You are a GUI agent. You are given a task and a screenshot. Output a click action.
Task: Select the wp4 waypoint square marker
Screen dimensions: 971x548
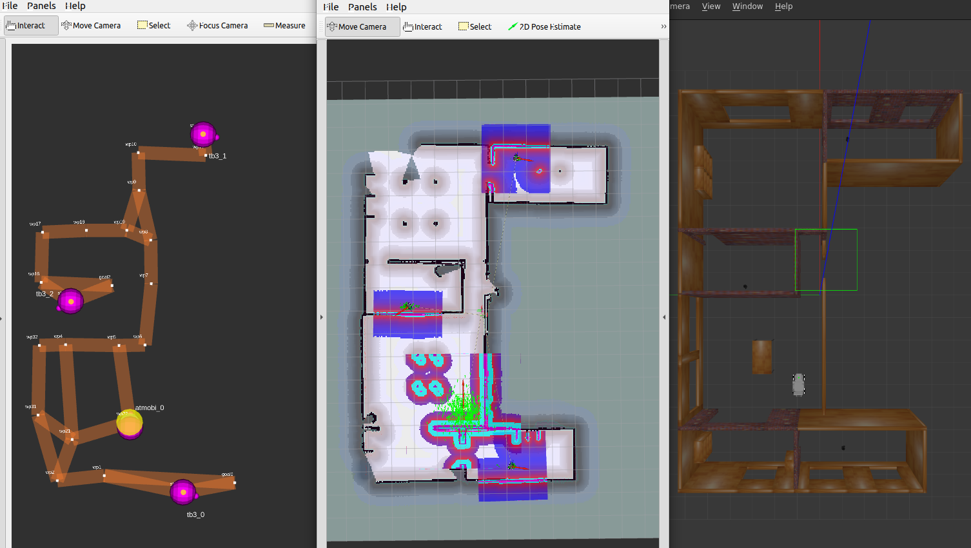tap(65, 345)
